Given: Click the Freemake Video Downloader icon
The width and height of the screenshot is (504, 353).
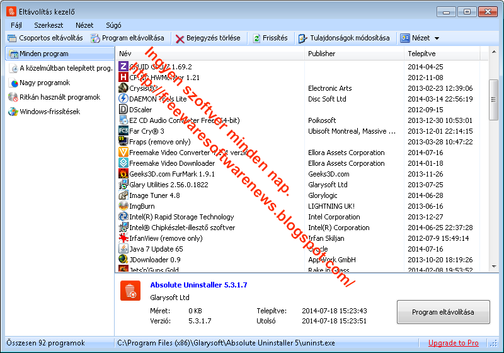Looking at the screenshot, I should click(123, 163).
